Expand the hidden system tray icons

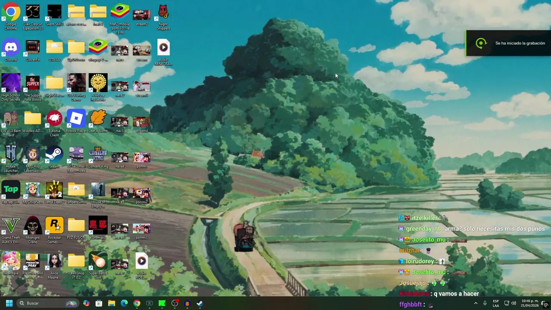(476, 303)
